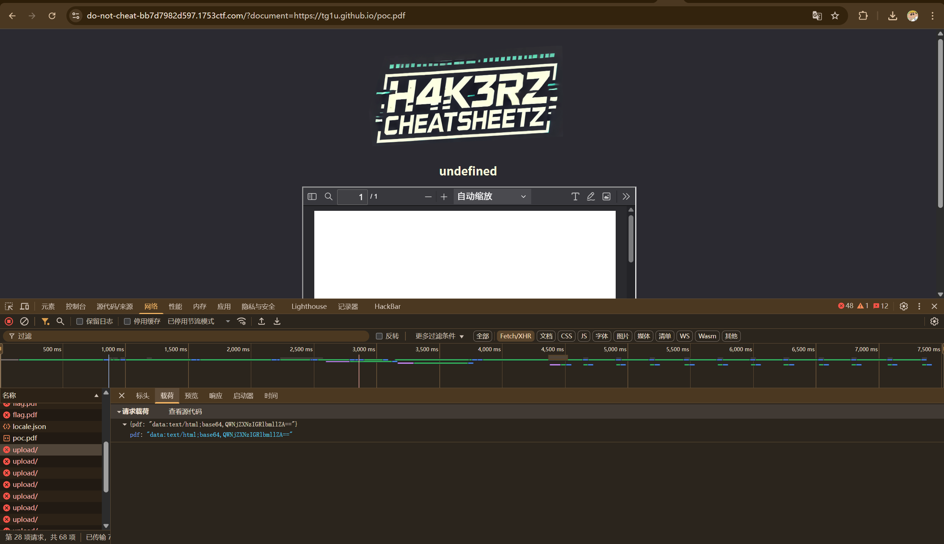
Task: Close the request details pane
Action: coord(121,395)
